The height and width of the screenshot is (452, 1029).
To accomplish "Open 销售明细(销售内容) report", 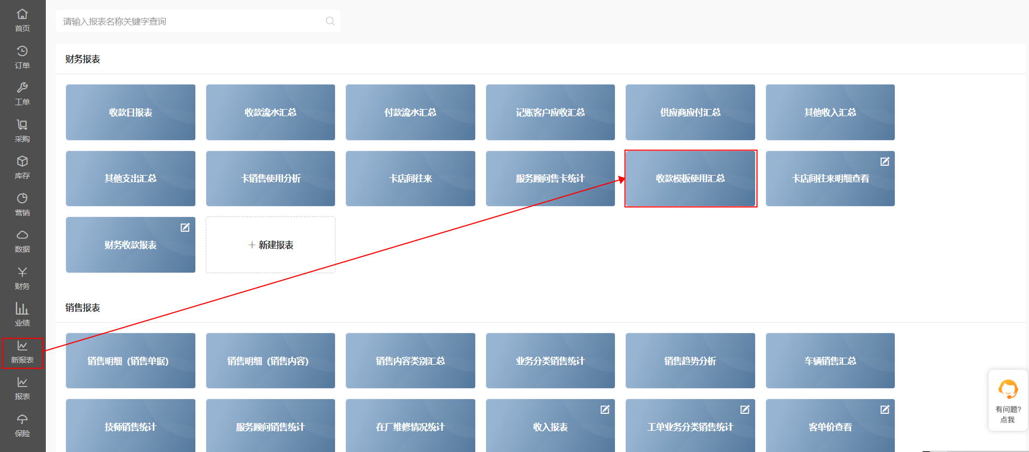I will 271,361.
